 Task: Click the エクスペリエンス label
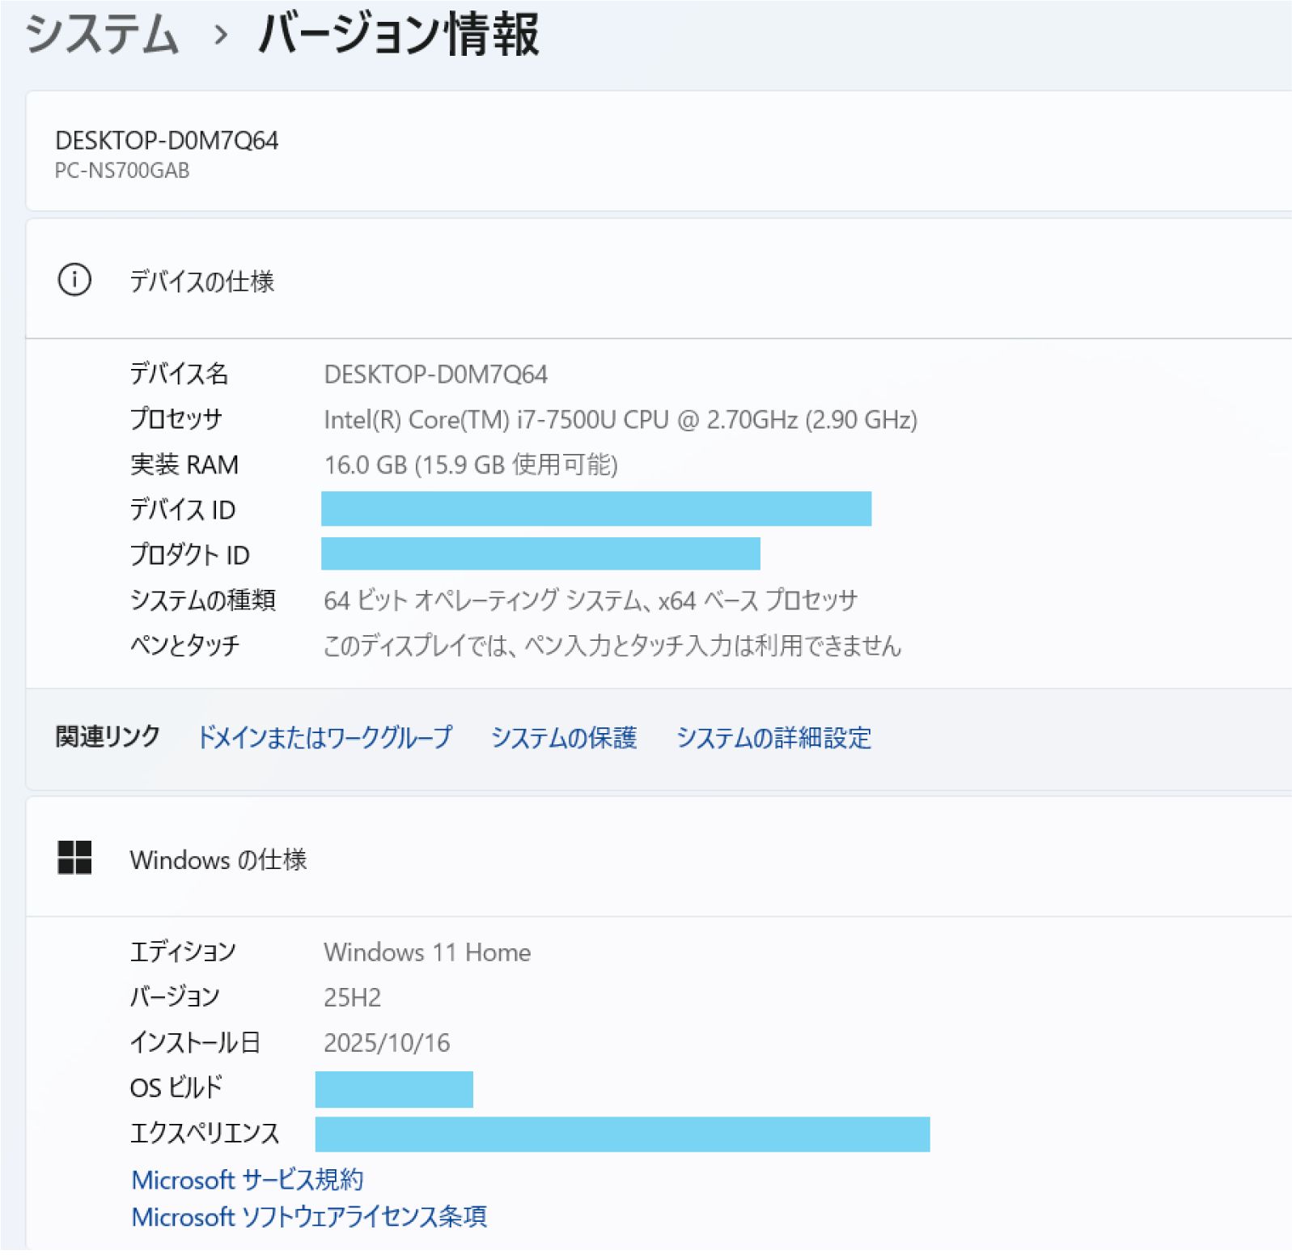click(205, 1133)
